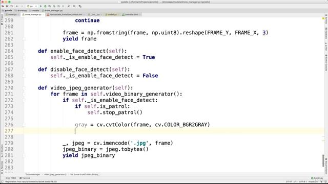Open the Terminal tool window
Viewport: 328px width, 184px height.
click(25, 178)
